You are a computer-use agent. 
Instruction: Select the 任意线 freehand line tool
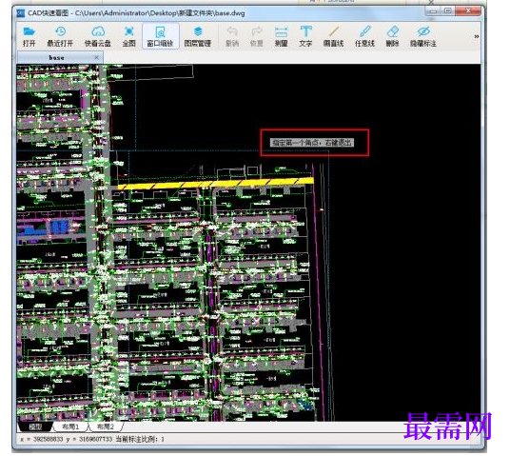pyautogui.click(x=364, y=36)
